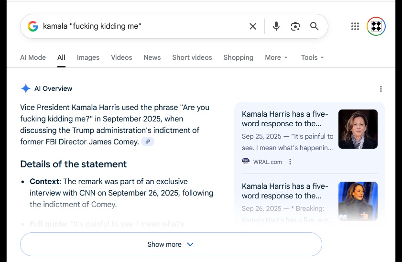Open WRAL.com result three-dot menu
Image resolution: width=402 pixels, height=262 pixels.
(x=290, y=162)
